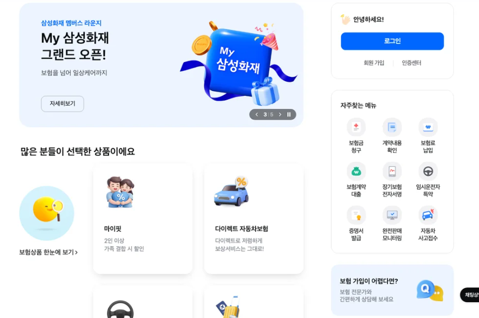The image size is (479, 318).
Task: Click the blue 로그인 button
Action: (x=392, y=41)
